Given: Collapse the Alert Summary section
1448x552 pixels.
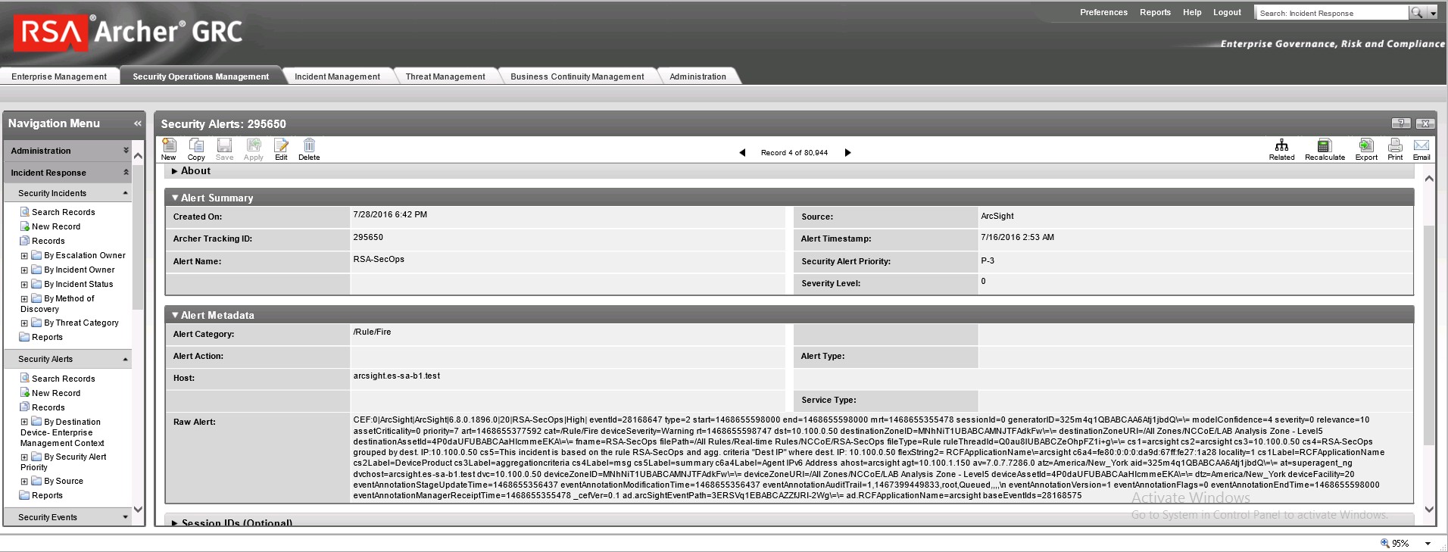Looking at the screenshot, I should coord(175,198).
